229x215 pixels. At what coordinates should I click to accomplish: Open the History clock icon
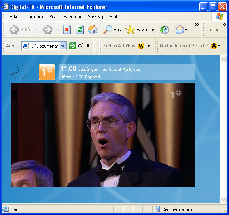164,30
